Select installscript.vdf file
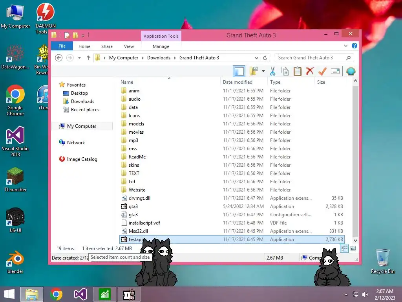 [x=232, y=223]
